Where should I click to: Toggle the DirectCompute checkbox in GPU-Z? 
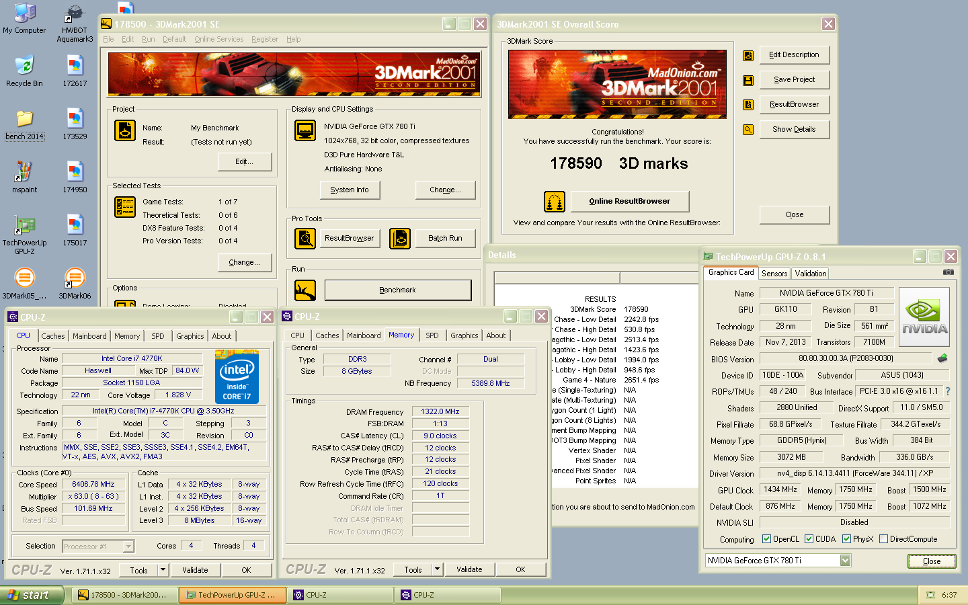click(x=884, y=539)
